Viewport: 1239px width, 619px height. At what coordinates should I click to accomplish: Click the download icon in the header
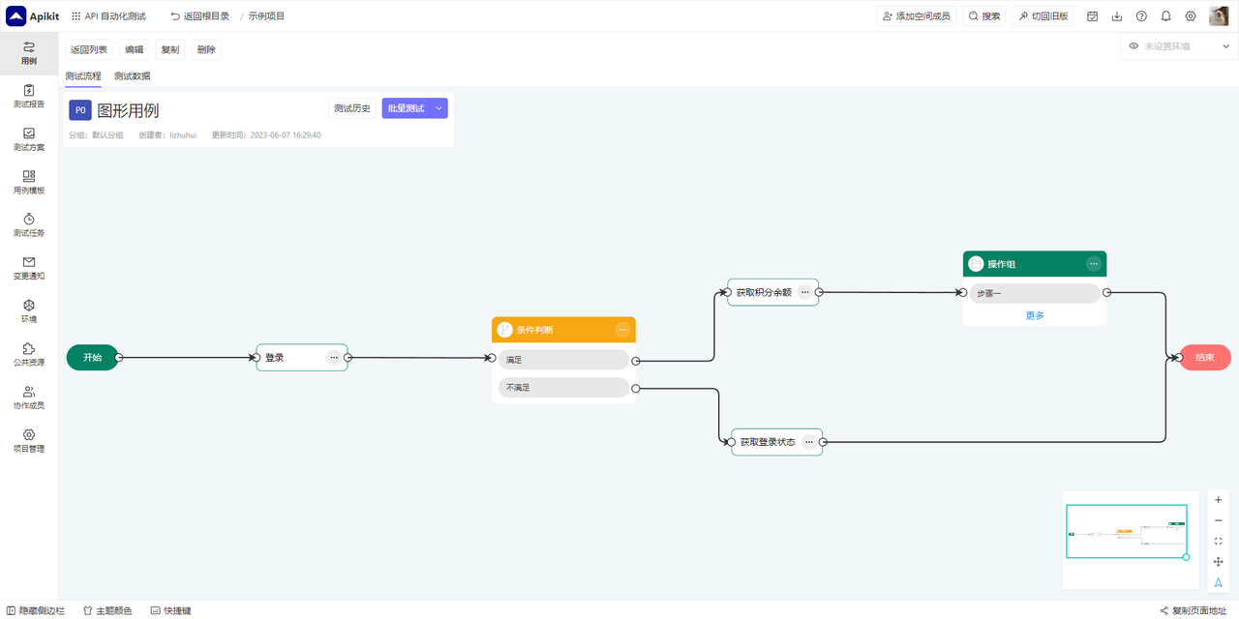click(1117, 16)
